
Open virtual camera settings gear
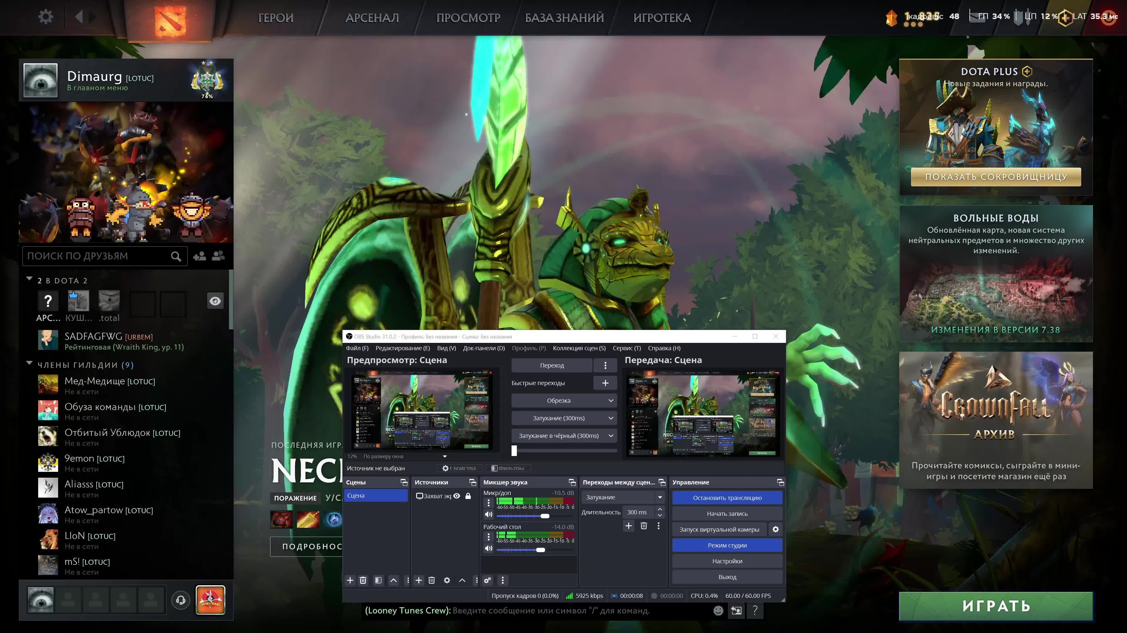775,530
